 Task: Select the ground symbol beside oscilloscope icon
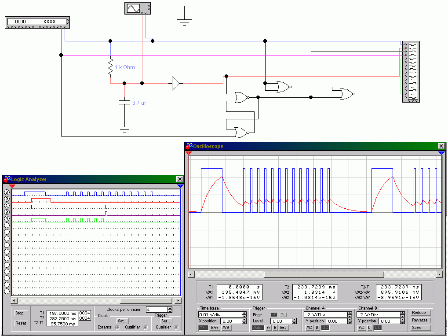185,21
